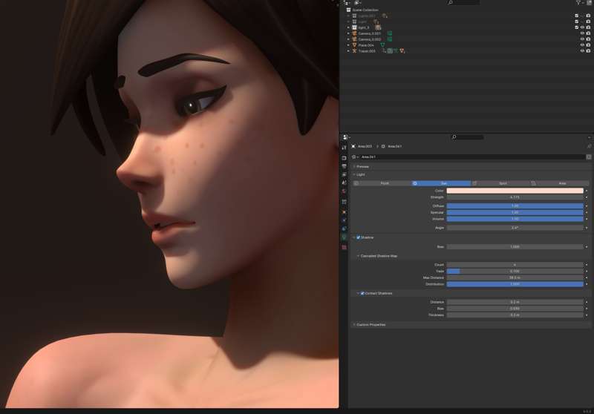Screen dimensions: 594x414
Task: Adjust the Volume slider
Action: click(x=515, y=219)
